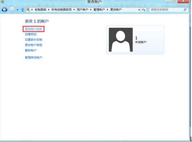This screenshot has height=142, width=192.
Task: Click the user accounts icon in address bar
Action: 28,9
